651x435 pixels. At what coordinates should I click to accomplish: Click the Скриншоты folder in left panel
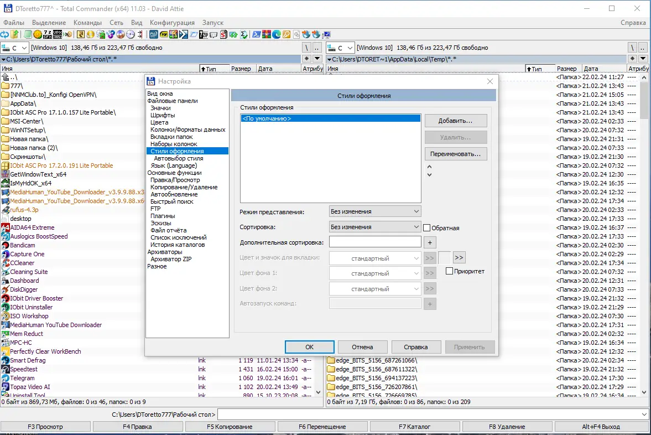click(28, 157)
